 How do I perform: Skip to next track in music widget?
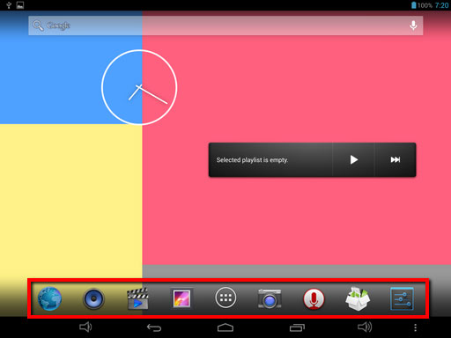point(396,159)
